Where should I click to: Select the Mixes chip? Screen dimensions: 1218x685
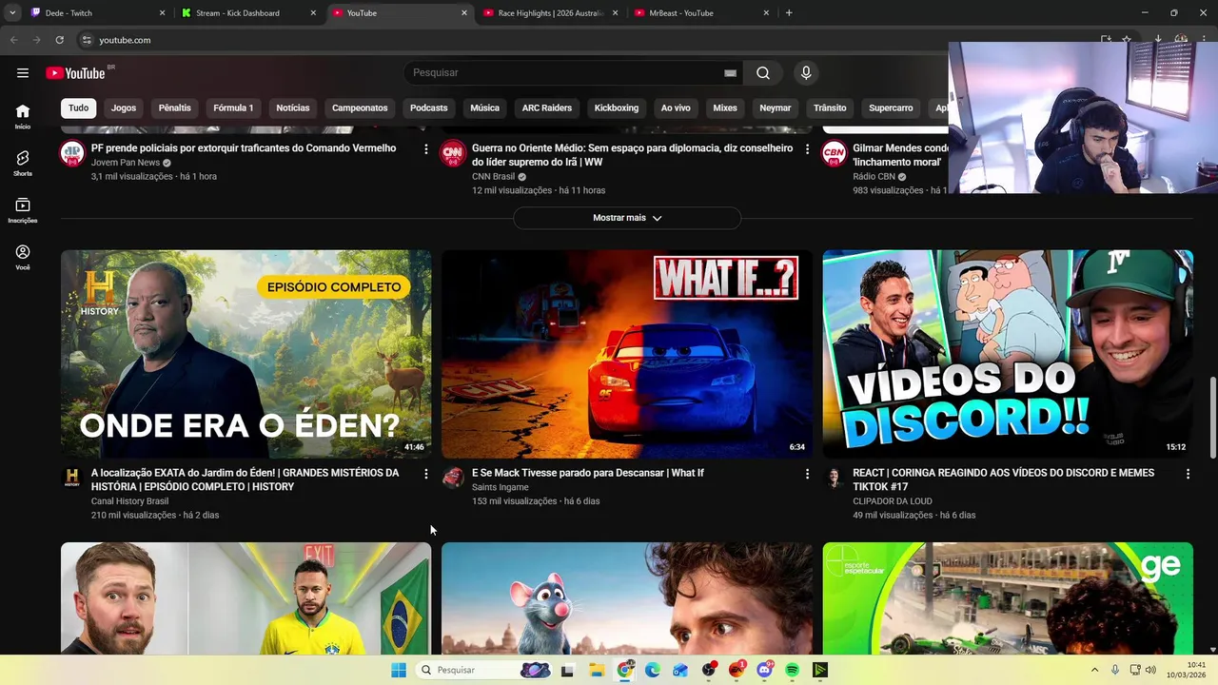pos(725,108)
